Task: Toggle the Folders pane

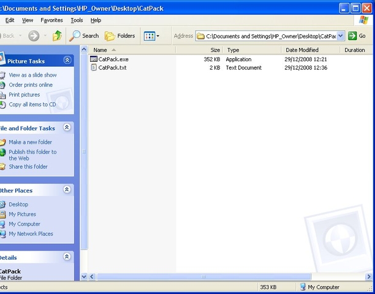Action: 120,36
